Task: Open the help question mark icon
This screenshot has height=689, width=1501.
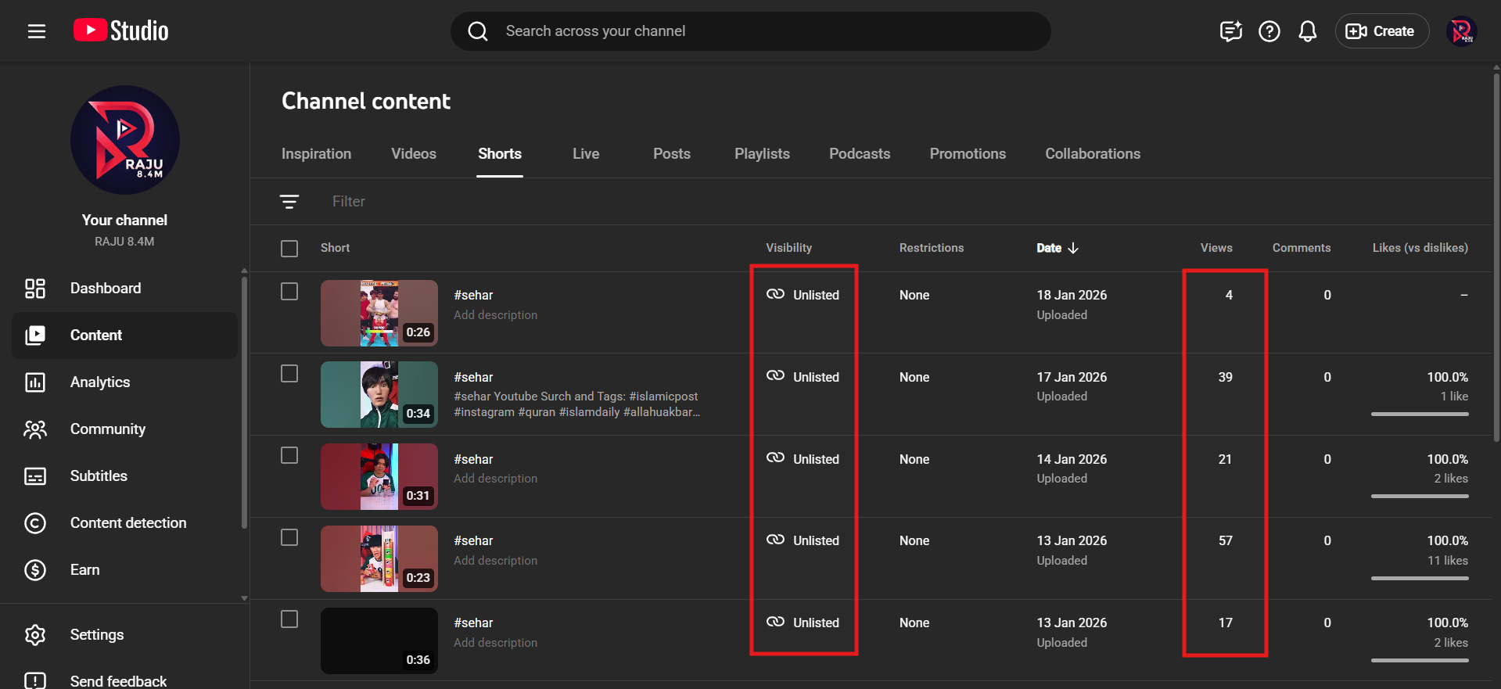Action: click(1269, 31)
